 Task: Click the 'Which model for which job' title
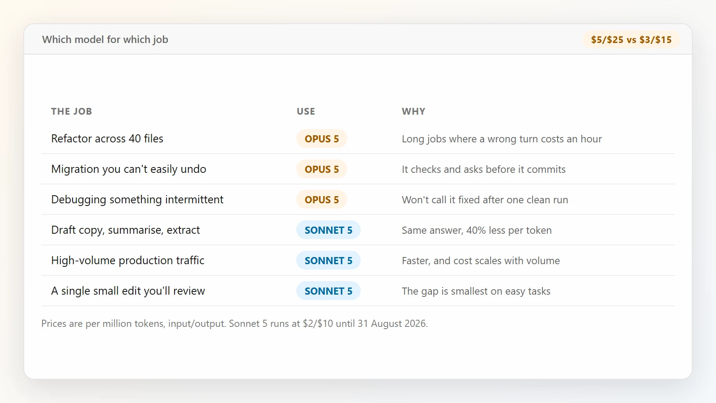(x=105, y=39)
